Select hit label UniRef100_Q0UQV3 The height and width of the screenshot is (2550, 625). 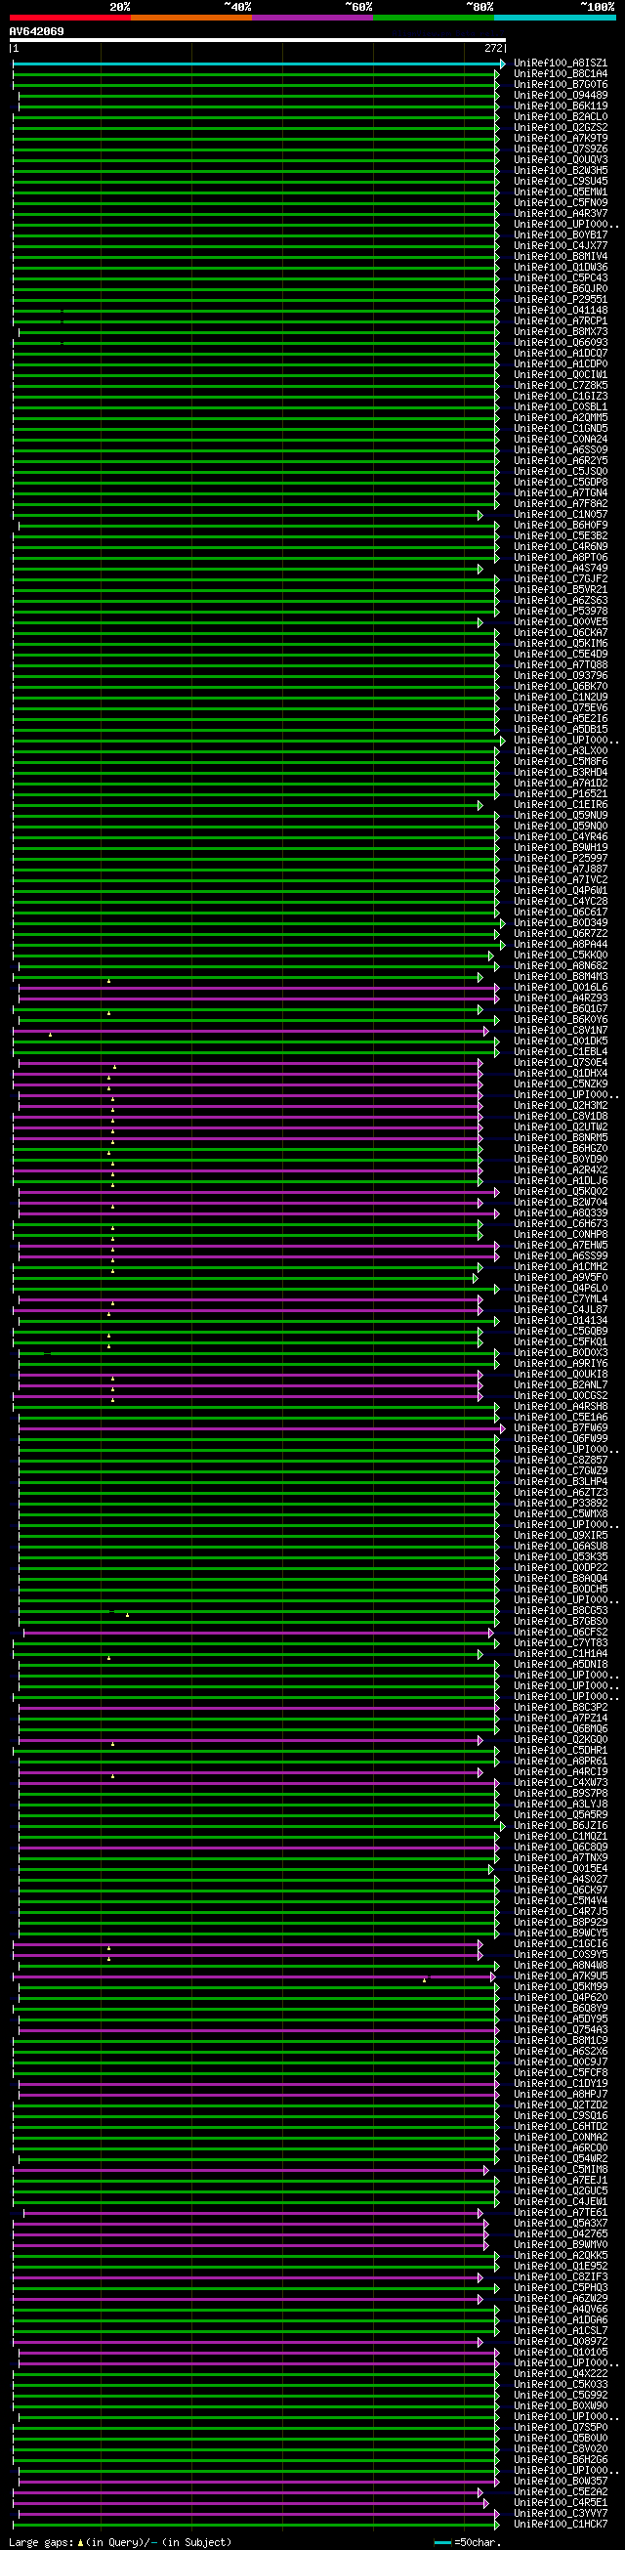click(x=561, y=160)
